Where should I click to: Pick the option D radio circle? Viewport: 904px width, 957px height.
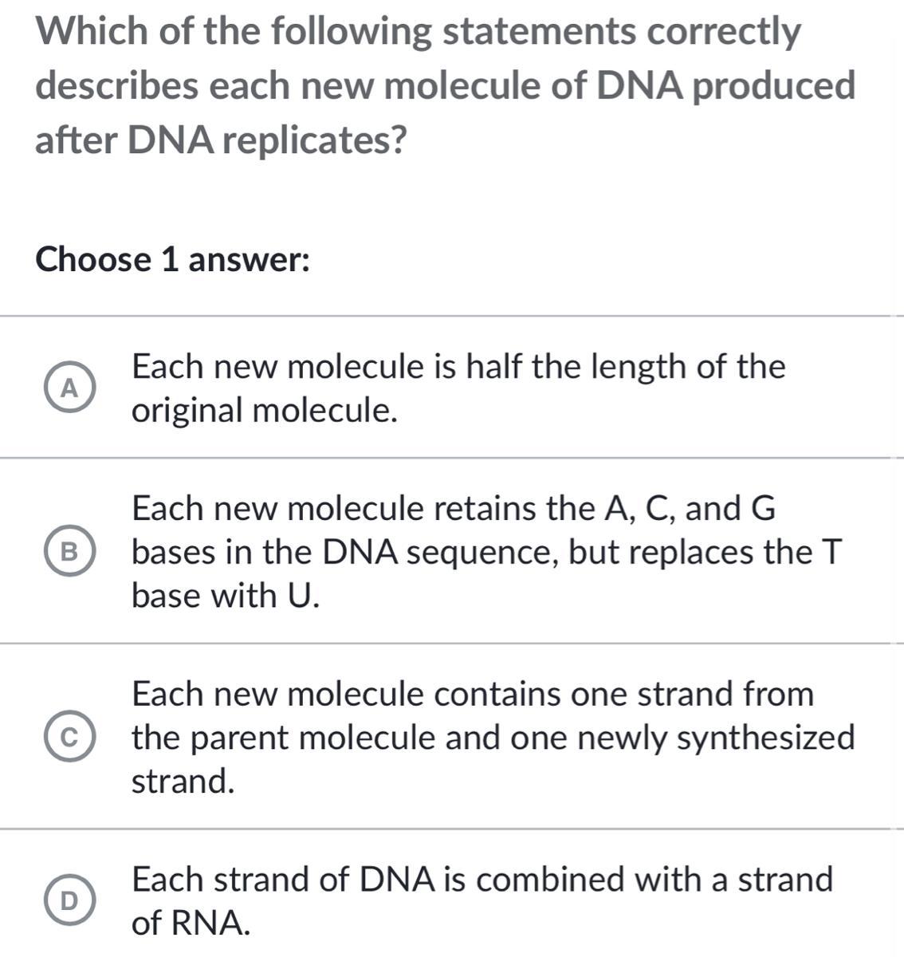[x=71, y=900]
